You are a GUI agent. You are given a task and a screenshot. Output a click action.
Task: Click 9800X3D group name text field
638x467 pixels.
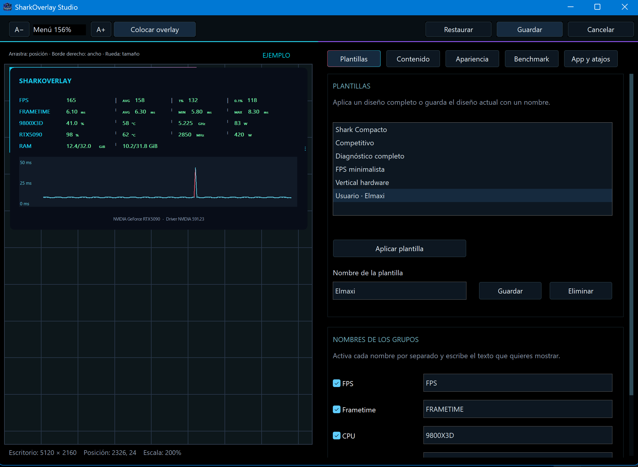518,435
